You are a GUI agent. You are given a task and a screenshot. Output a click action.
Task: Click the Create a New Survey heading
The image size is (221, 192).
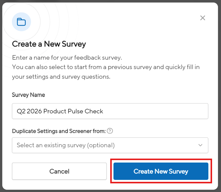tap(49, 44)
